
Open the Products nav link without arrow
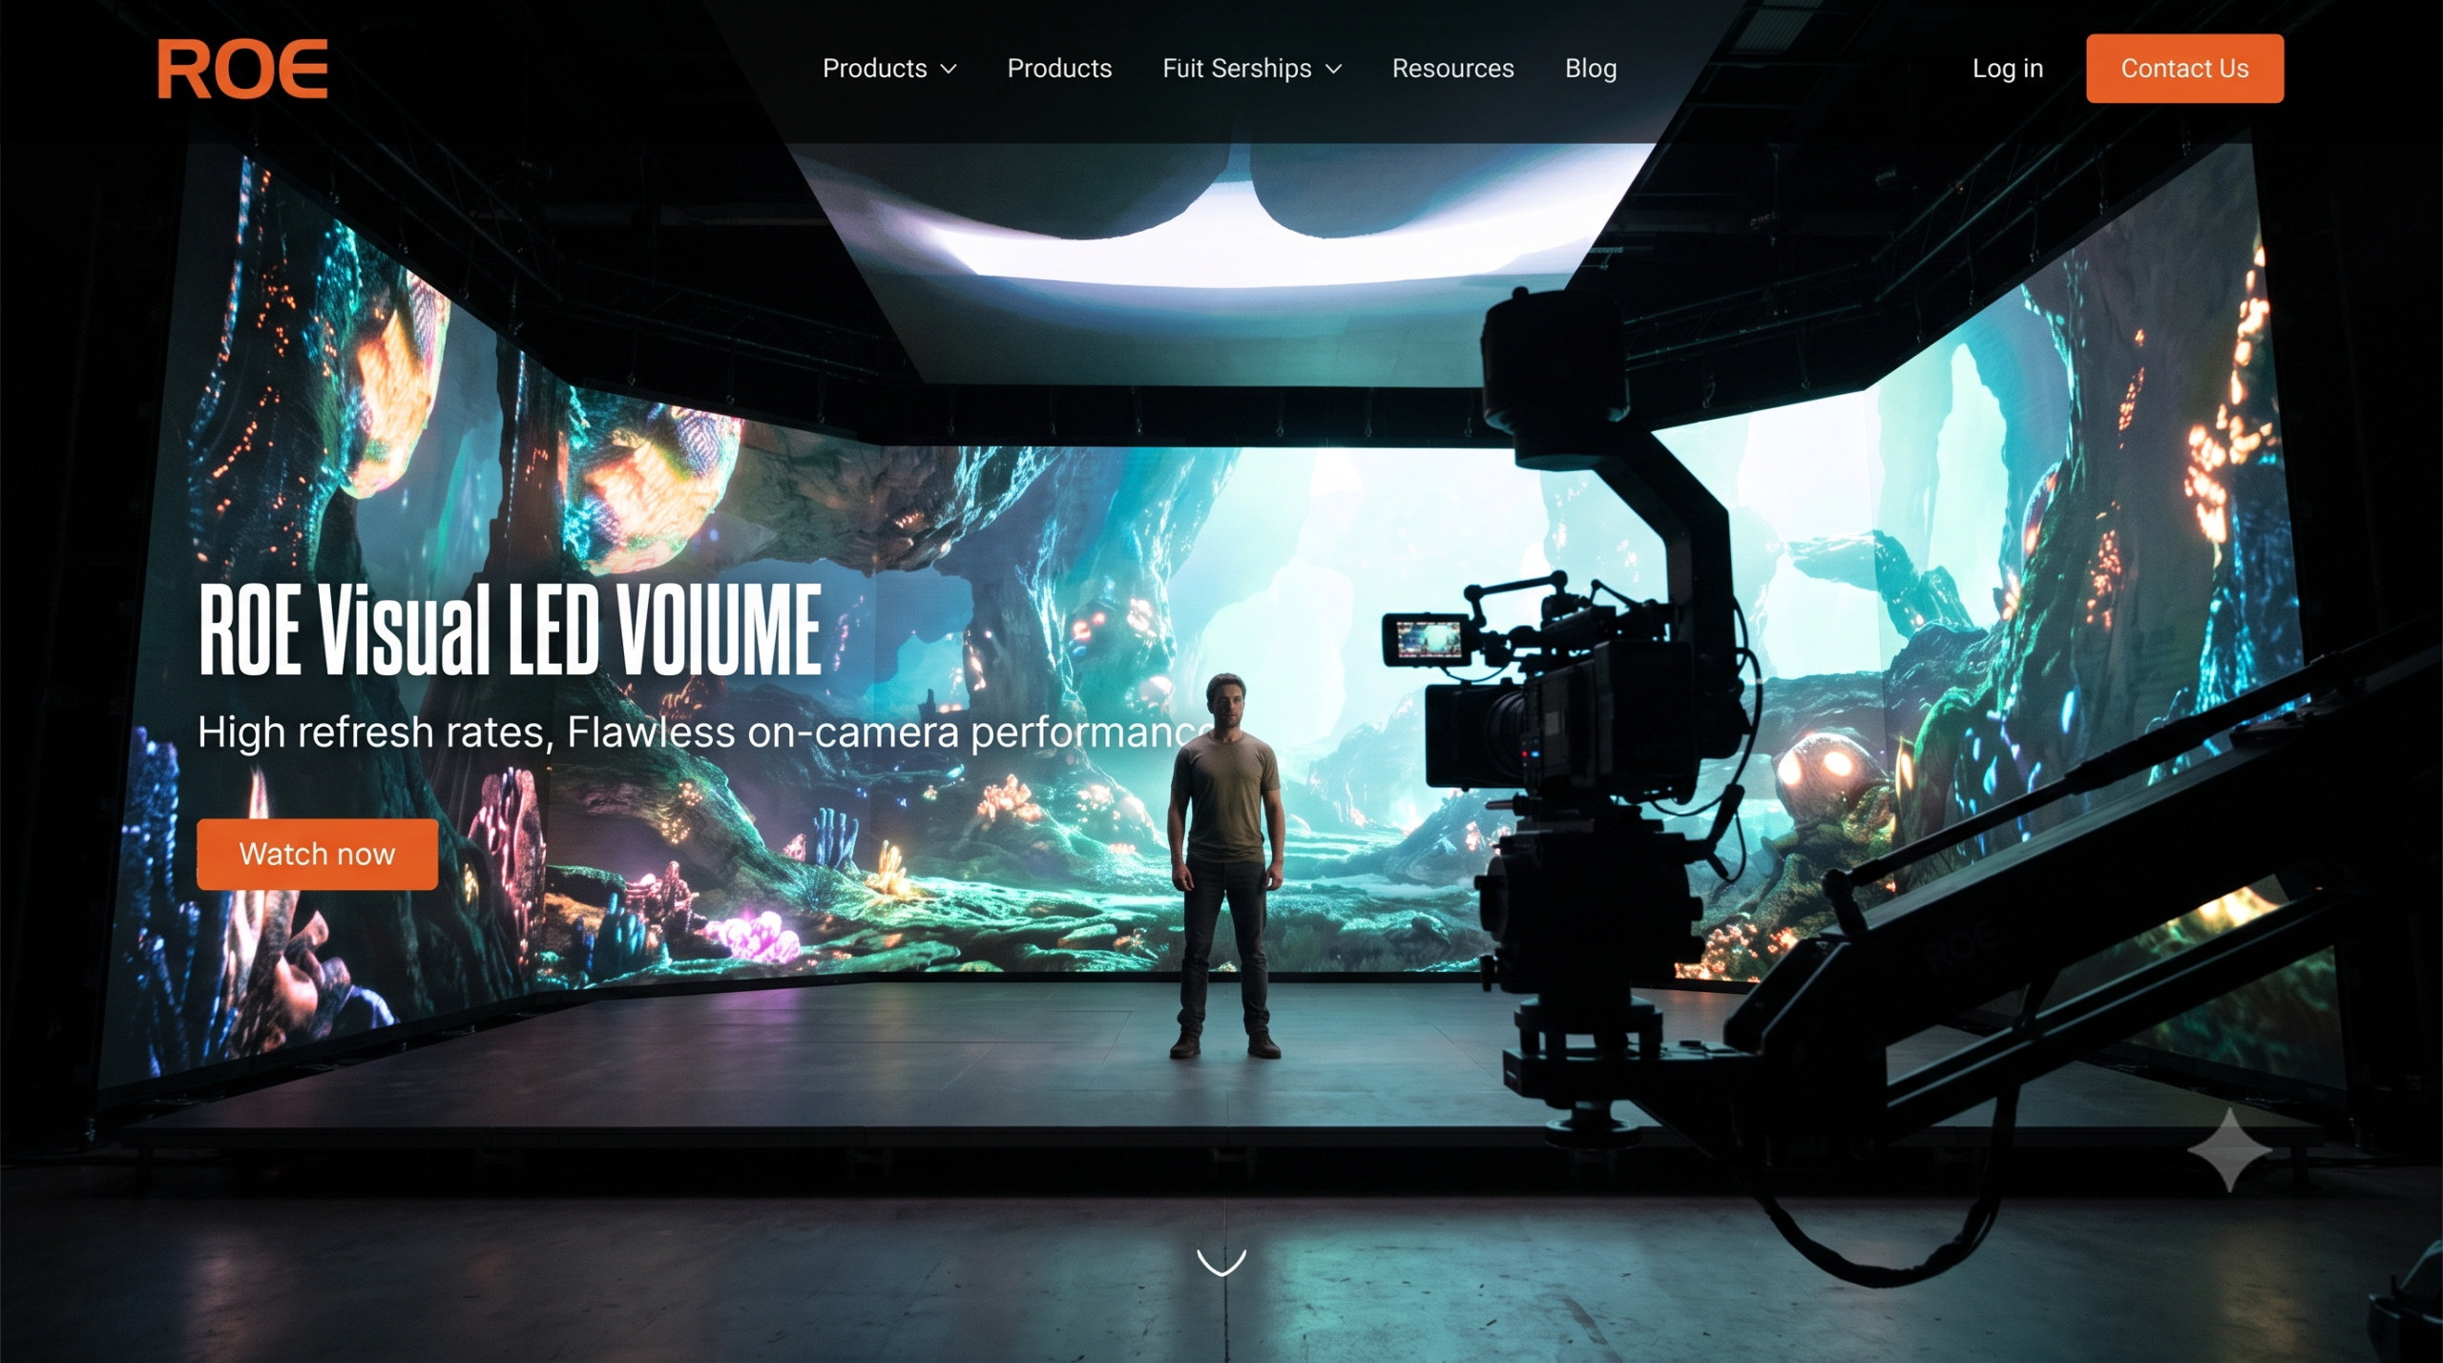pos(1059,69)
